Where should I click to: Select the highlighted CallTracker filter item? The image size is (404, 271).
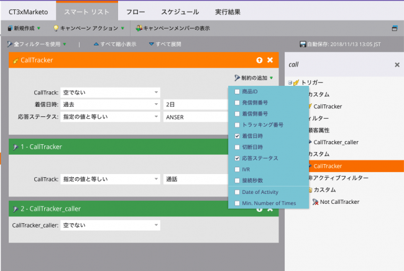[x=356, y=166]
